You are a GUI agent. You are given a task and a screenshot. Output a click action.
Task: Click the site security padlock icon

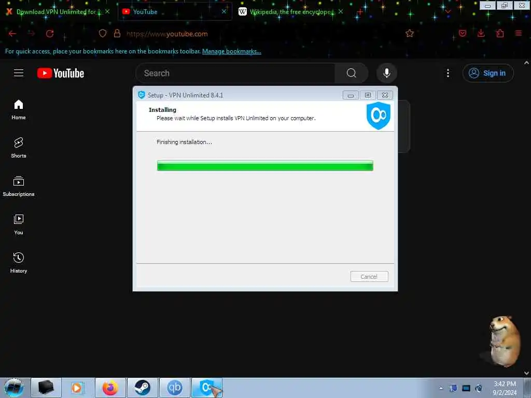117,33
